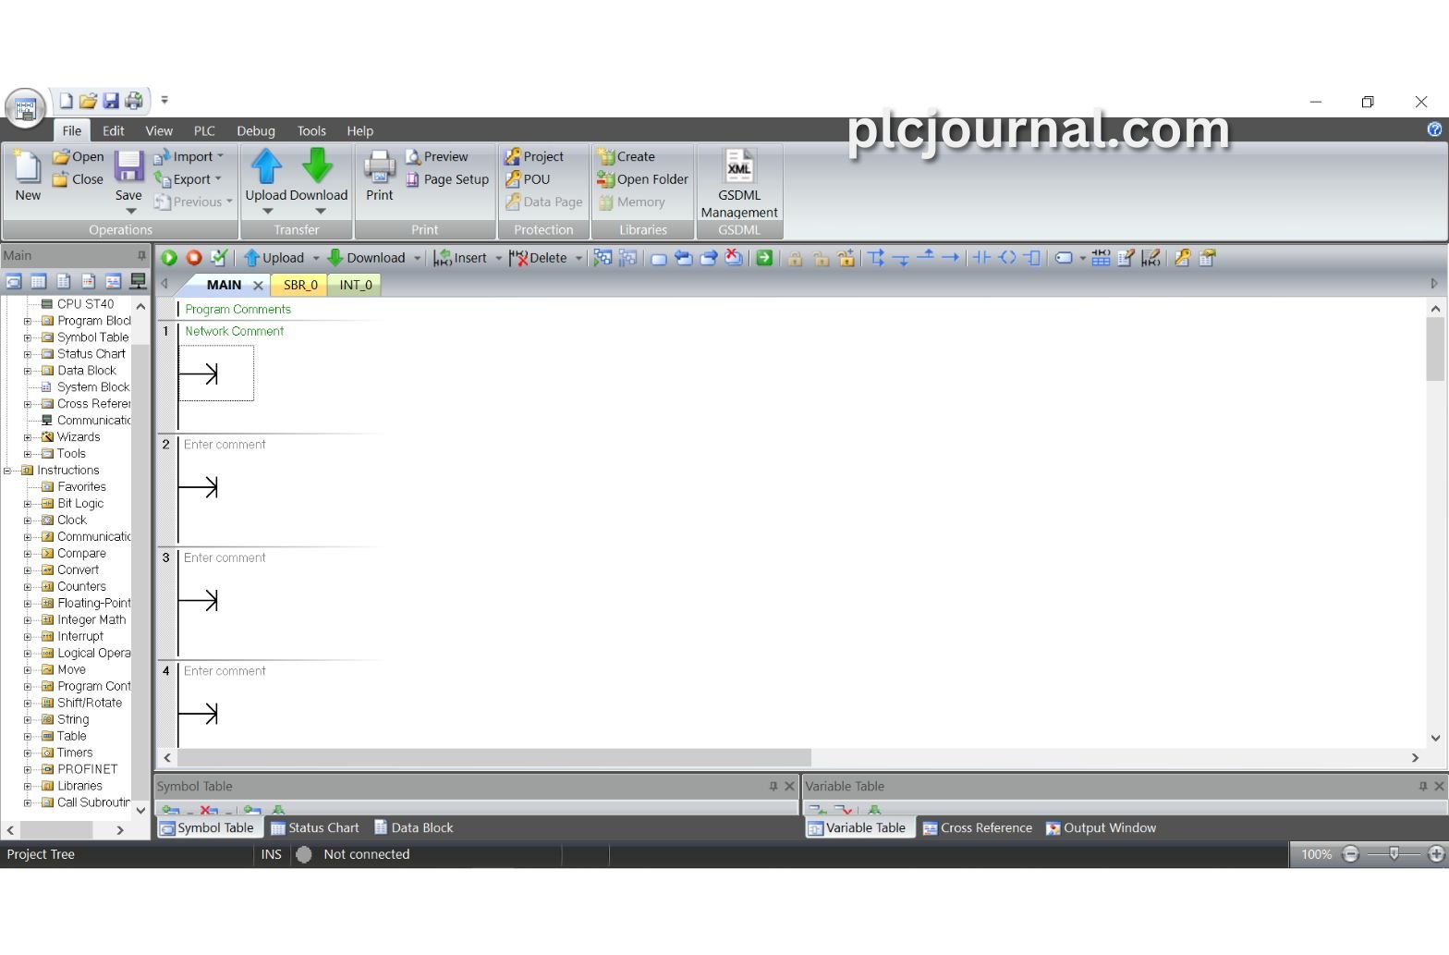
Task: Click the application menu round button
Action: [25, 109]
